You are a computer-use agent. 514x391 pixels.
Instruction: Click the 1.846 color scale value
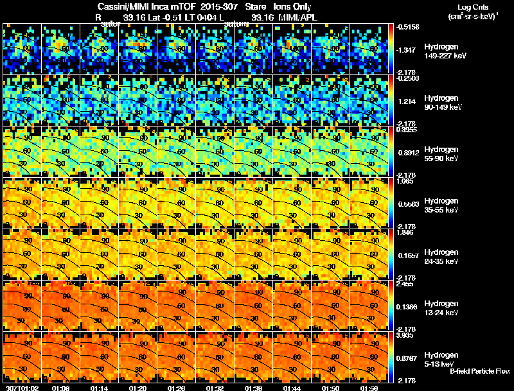tap(405, 232)
